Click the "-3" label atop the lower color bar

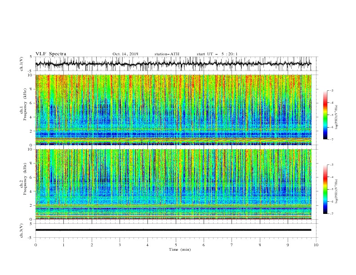coord(332,165)
